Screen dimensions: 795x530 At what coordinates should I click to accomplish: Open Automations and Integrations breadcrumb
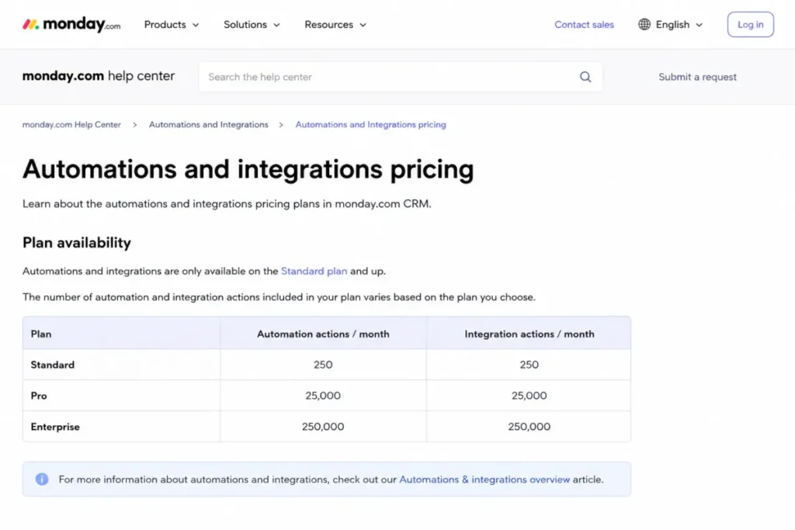pyautogui.click(x=208, y=125)
